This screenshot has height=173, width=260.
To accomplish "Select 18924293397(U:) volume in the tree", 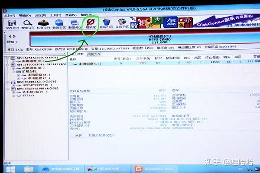I will 37,85.
